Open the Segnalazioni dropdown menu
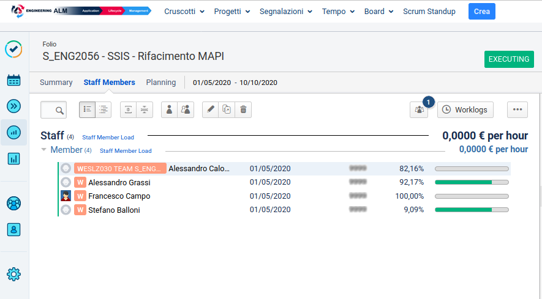The height and width of the screenshot is (299, 542). coord(285,12)
